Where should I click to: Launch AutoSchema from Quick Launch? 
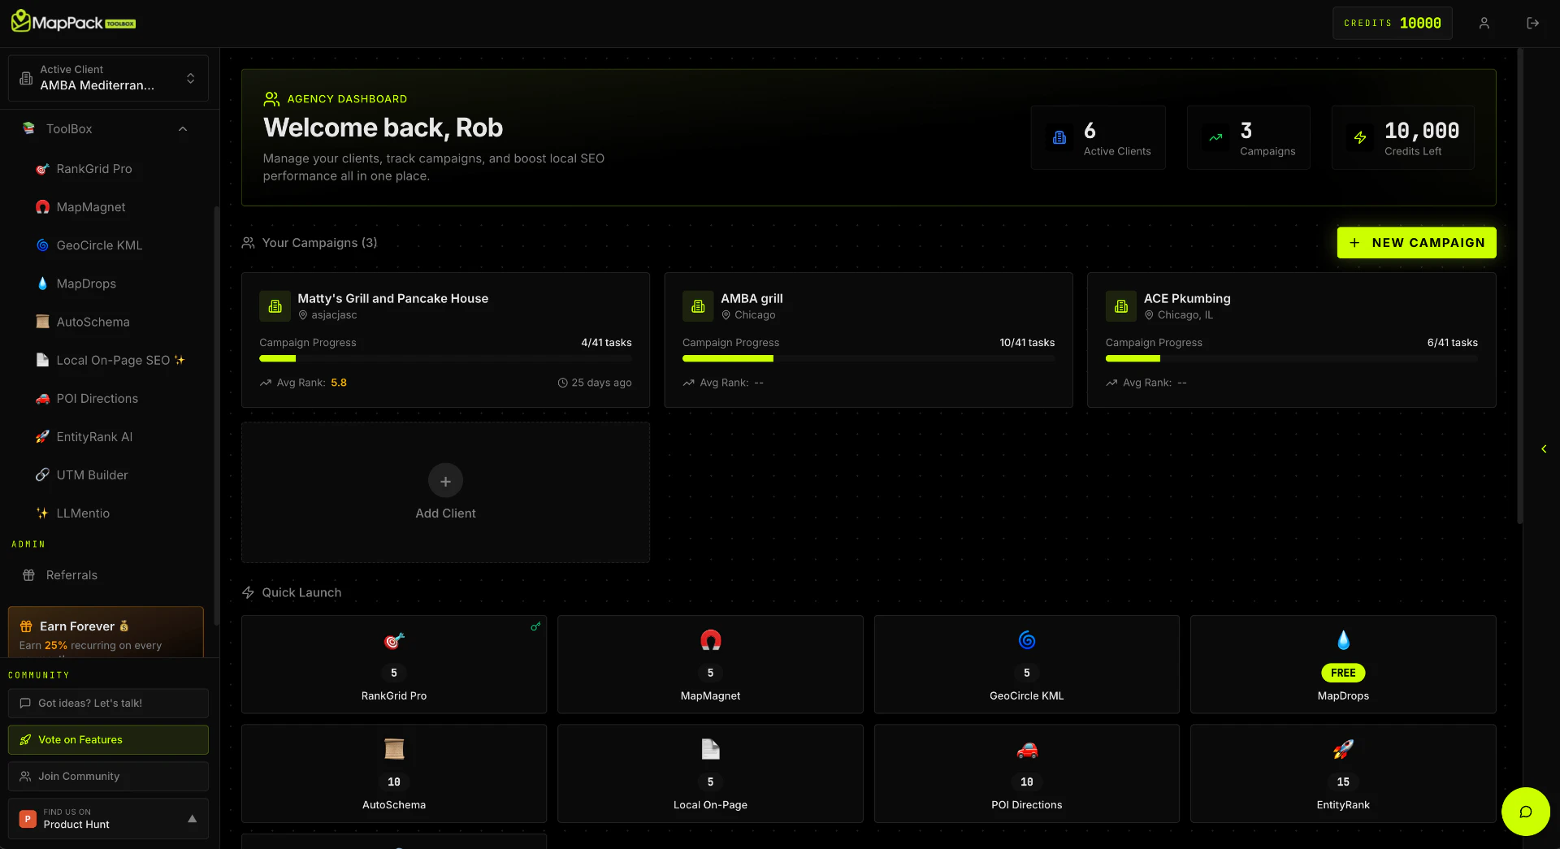394,772
